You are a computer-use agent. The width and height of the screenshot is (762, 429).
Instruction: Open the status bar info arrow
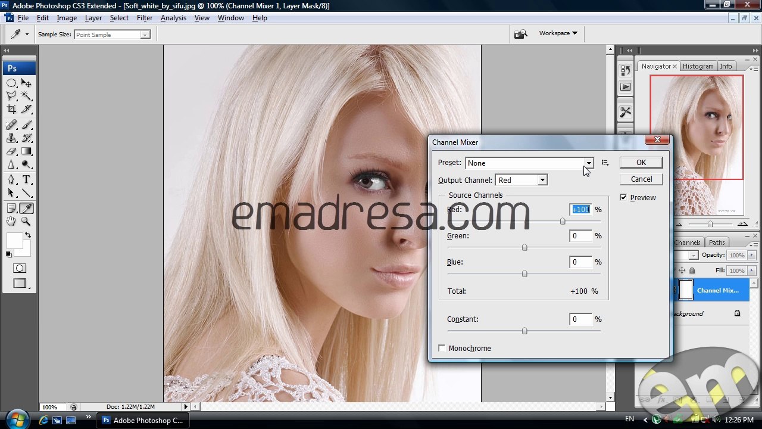186,407
